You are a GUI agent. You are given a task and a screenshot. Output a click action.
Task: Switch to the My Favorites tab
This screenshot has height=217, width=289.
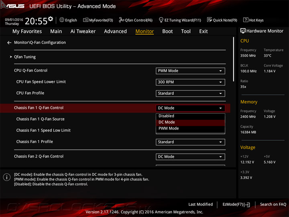pyautogui.click(x=27, y=31)
